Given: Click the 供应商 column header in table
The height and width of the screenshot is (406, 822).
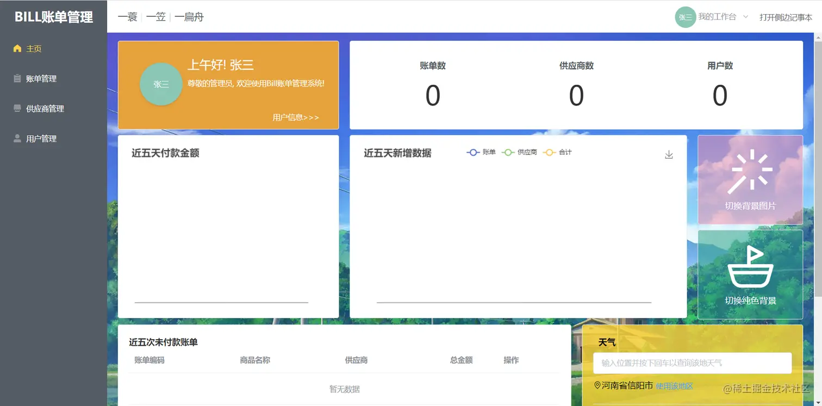Looking at the screenshot, I should click(x=356, y=360).
